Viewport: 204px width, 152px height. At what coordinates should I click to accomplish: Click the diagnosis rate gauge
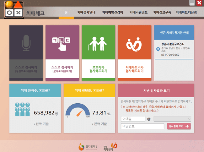[x=78, y=110]
